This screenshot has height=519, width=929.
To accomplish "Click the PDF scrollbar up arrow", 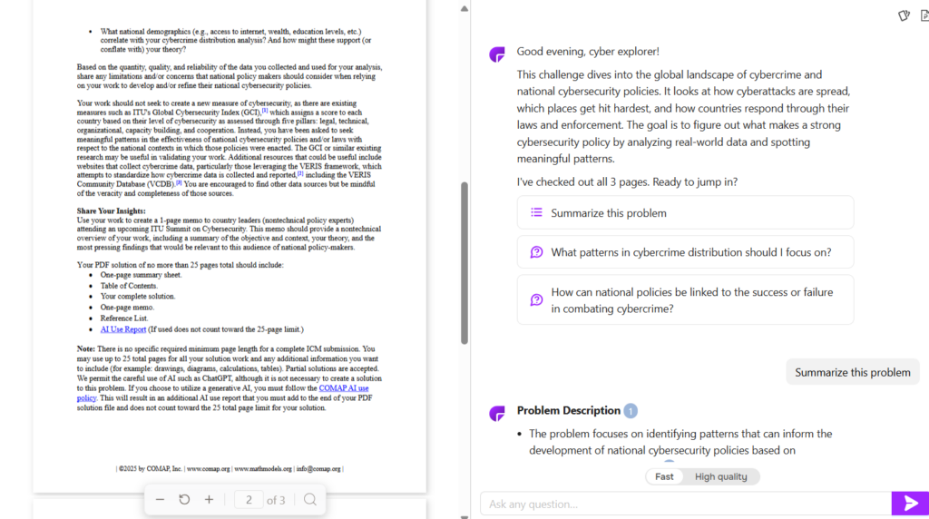I will pyautogui.click(x=464, y=8).
